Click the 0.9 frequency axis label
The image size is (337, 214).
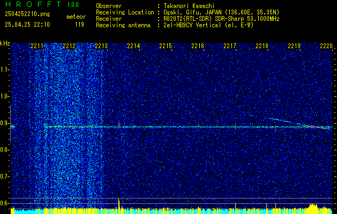coord(4,123)
